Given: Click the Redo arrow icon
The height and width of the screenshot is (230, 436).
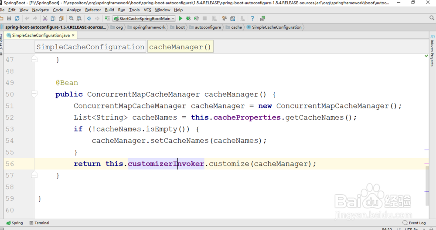Looking at the screenshot, I should 35,18.
